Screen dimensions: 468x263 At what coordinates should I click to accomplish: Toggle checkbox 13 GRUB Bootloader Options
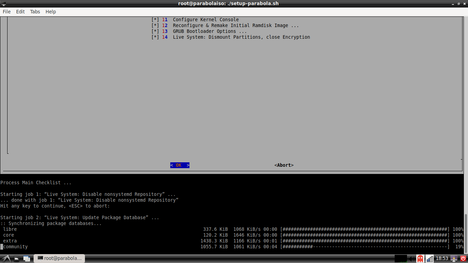[x=155, y=31]
